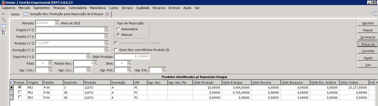Click the Desmarcar button
Viewport: 378px width, 106px height.
point(368,37)
